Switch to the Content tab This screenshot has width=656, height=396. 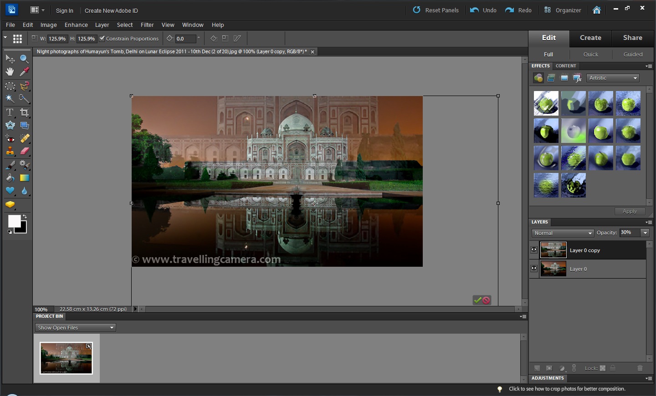click(566, 66)
